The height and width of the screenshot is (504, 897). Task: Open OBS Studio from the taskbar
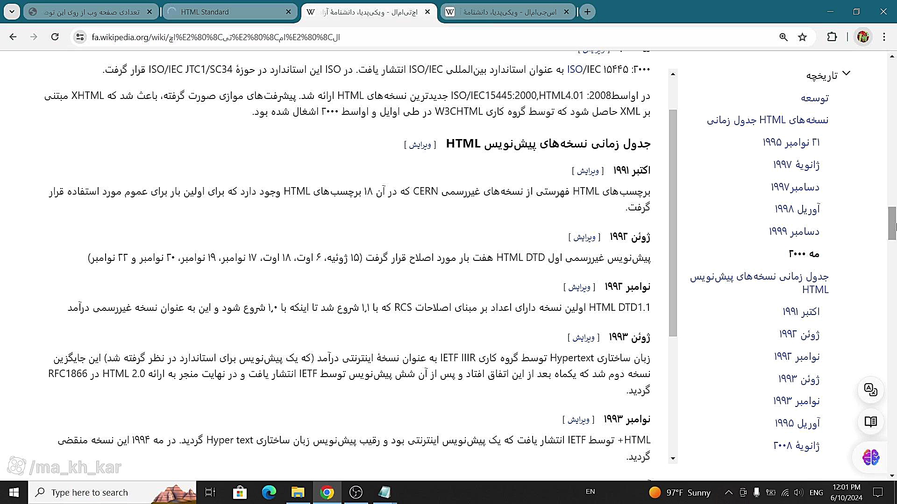tap(356, 492)
